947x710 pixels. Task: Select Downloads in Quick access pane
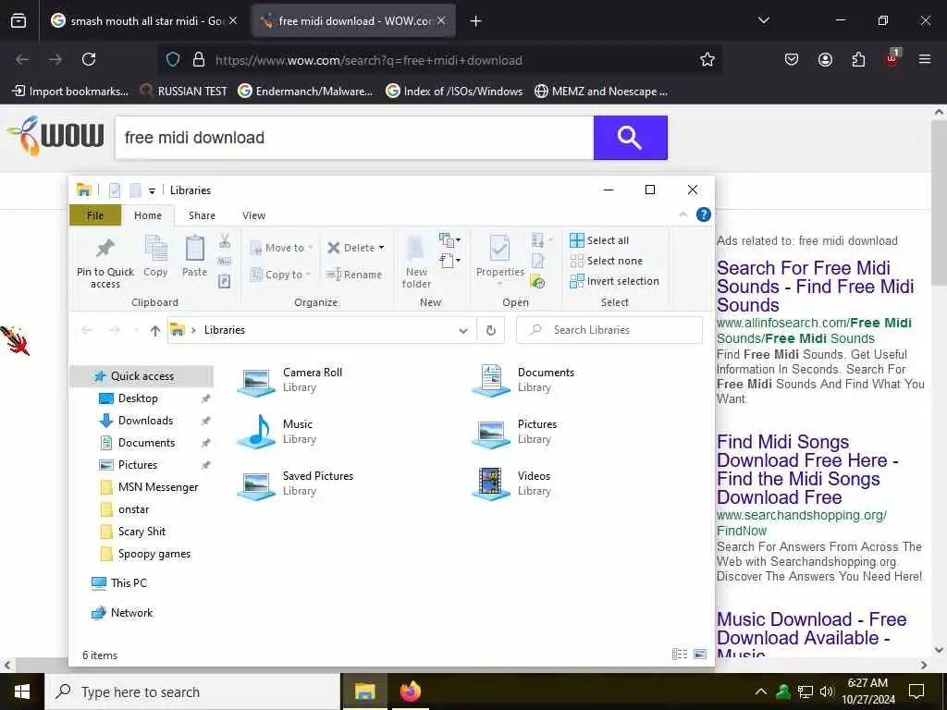[x=145, y=421]
